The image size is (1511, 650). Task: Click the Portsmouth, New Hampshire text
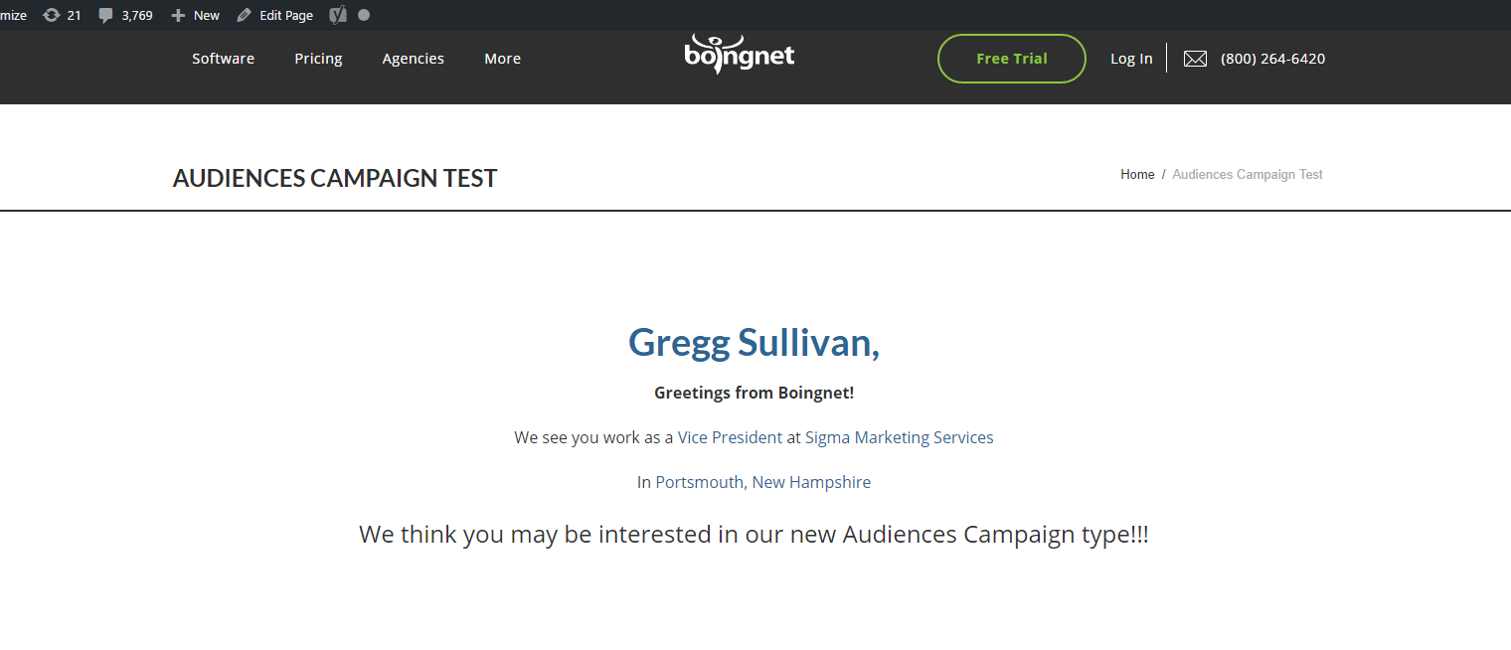point(762,482)
